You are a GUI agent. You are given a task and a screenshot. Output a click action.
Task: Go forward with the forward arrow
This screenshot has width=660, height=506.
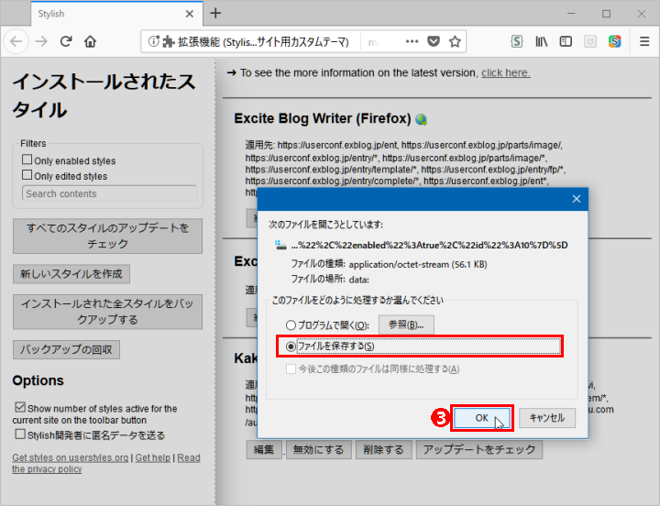coord(41,41)
